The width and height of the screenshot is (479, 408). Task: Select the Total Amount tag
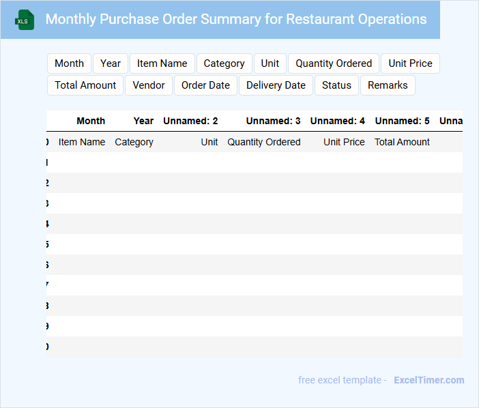[85, 85]
